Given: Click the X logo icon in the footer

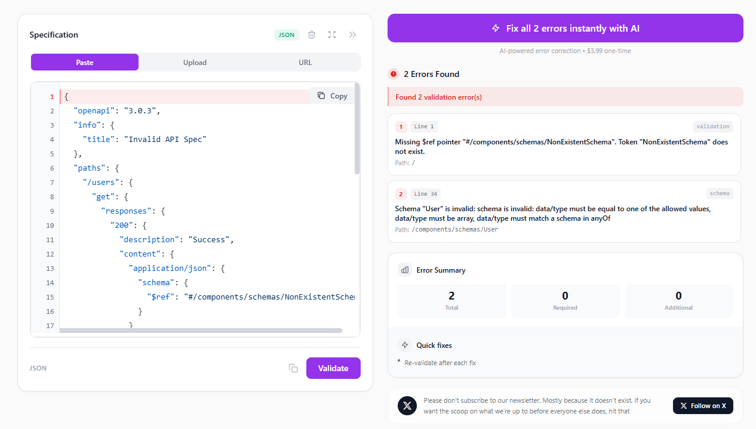Looking at the screenshot, I should coord(407,406).
